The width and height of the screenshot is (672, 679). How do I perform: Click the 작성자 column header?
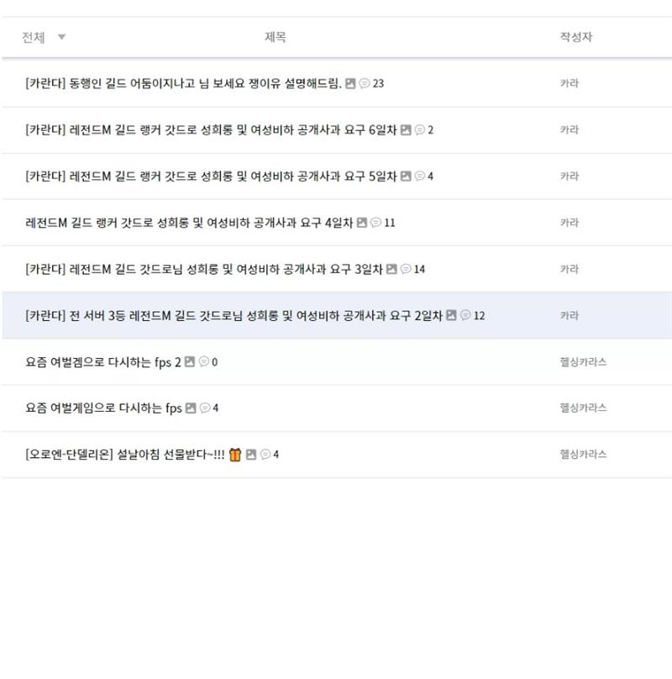coord(576,37)
